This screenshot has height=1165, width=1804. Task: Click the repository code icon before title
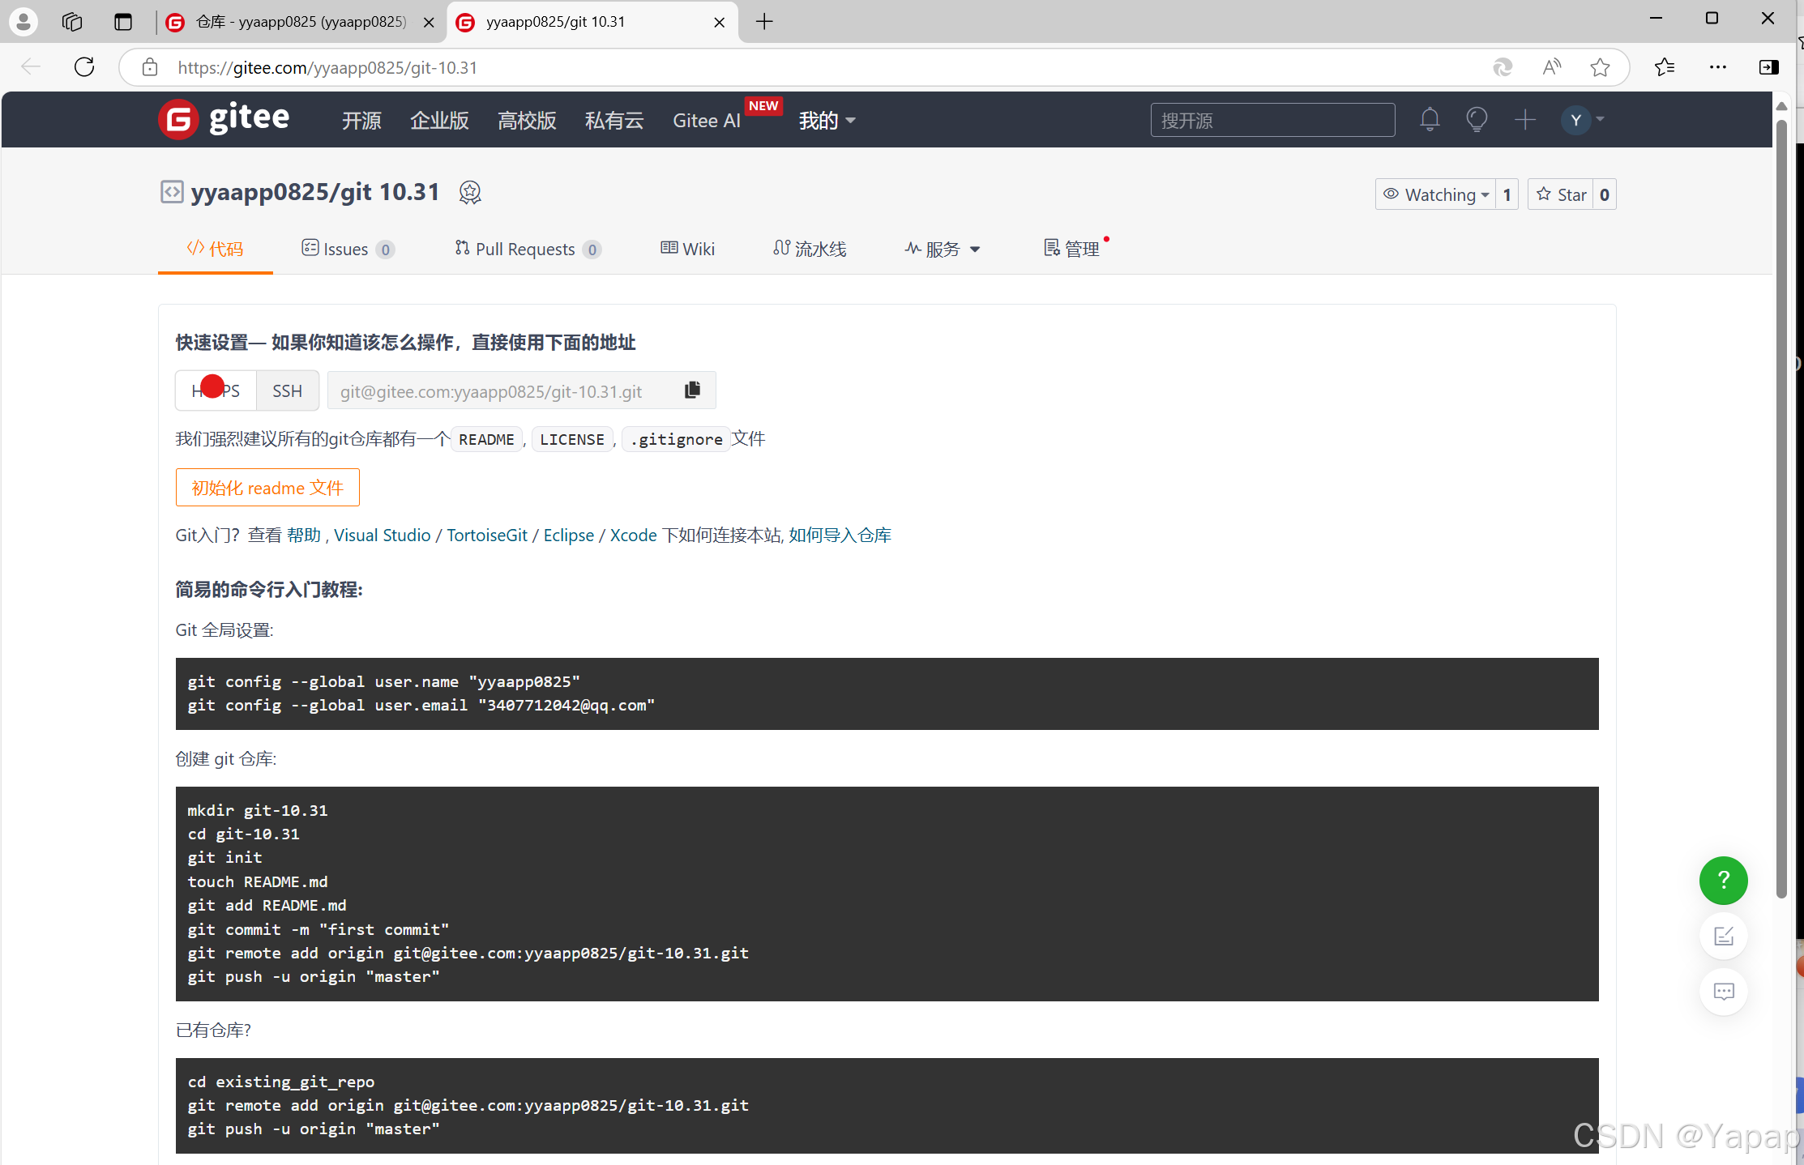tap(172, 192)
